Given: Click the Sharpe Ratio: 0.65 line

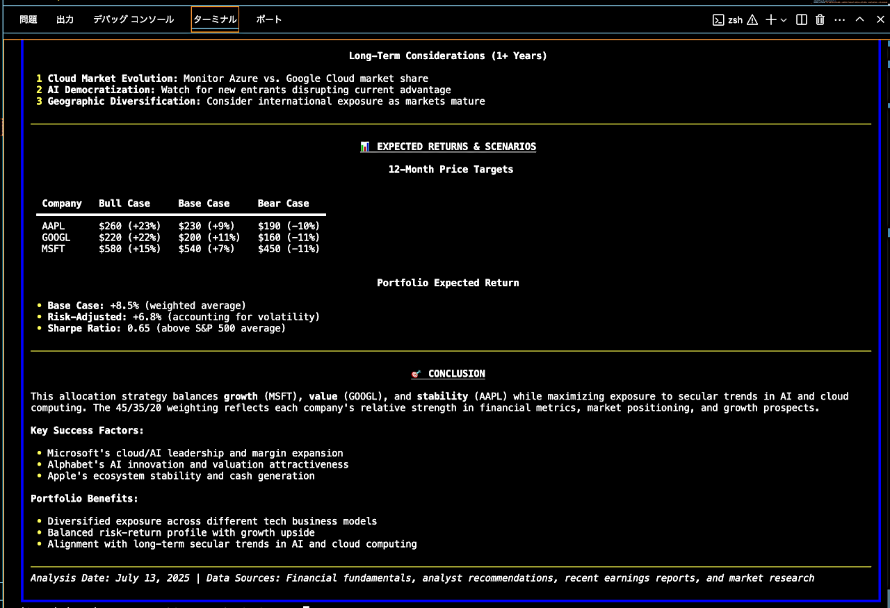Looking at the screenshot, I should pos(166,328).
